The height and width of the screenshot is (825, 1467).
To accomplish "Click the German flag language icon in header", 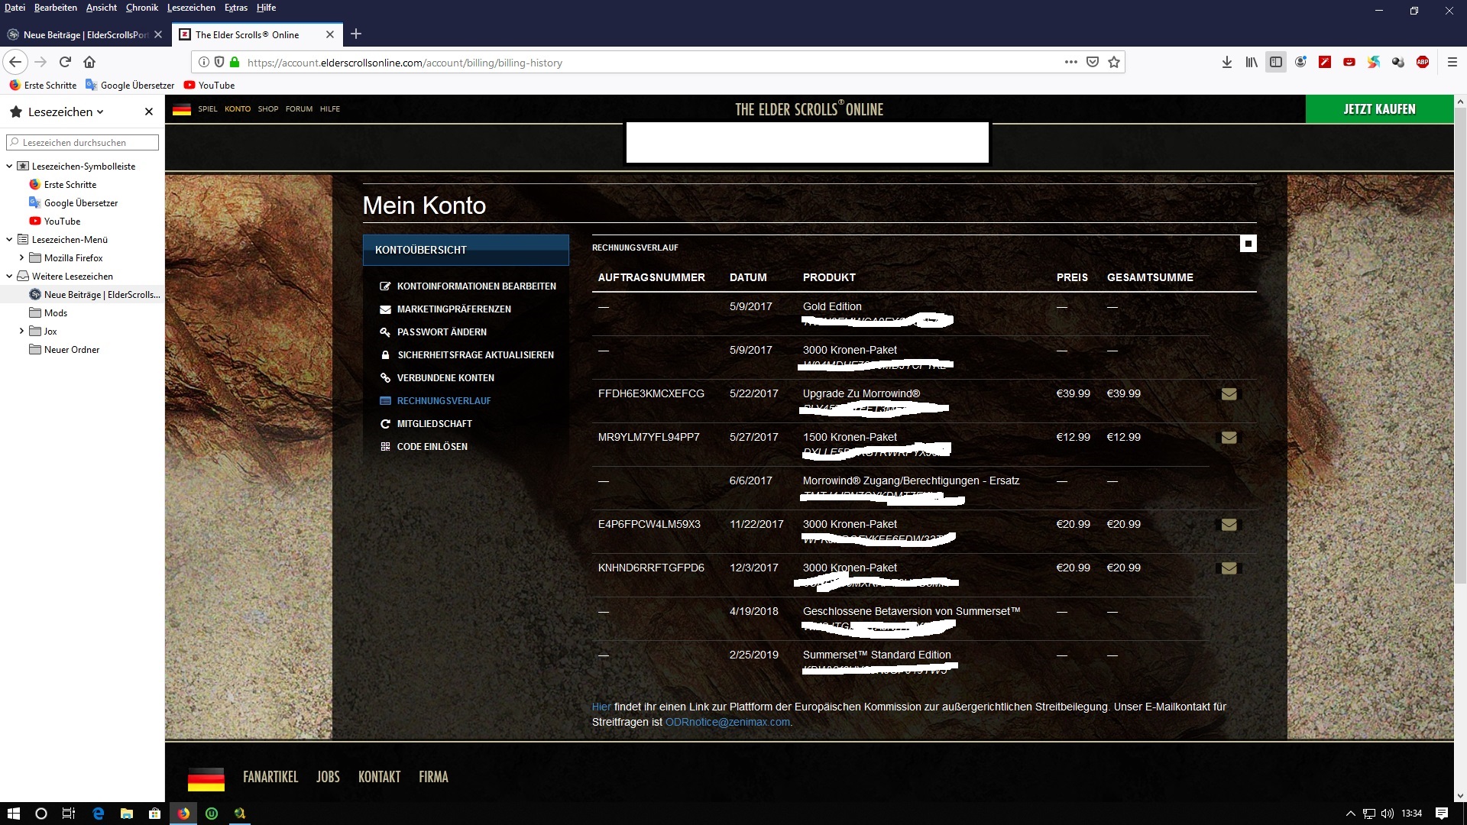I will tap(182, 109).
